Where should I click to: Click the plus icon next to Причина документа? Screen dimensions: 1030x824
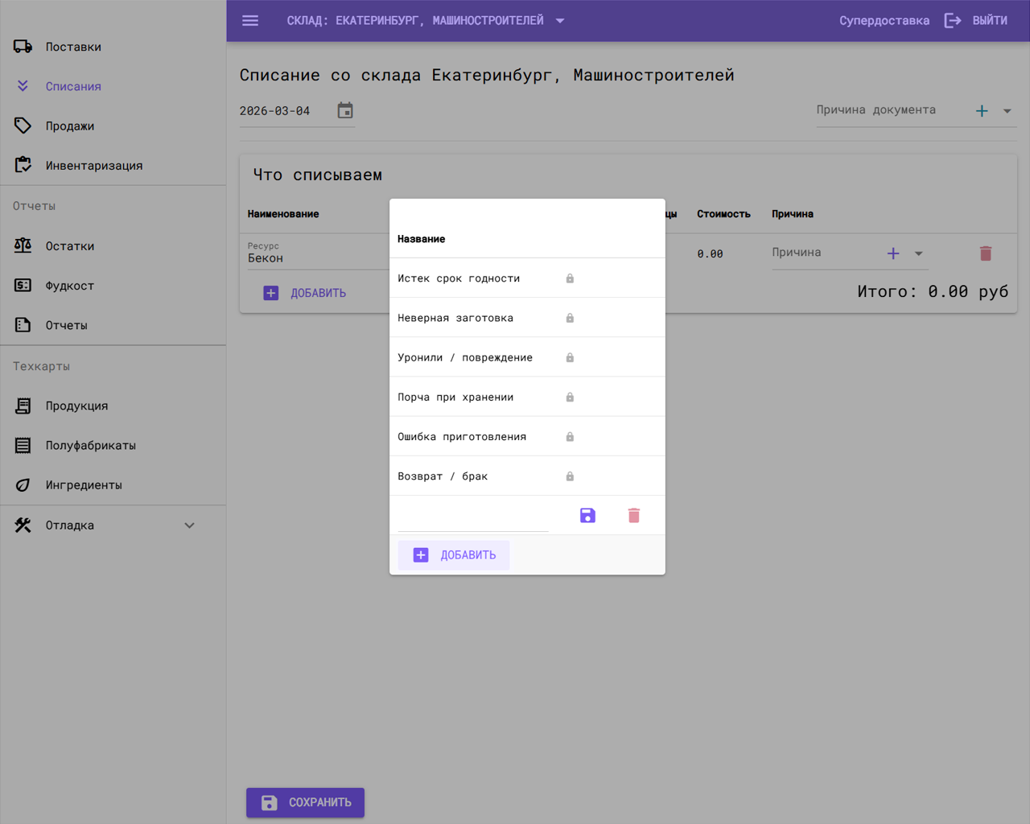pyautogui.click(x=982, y=111)
